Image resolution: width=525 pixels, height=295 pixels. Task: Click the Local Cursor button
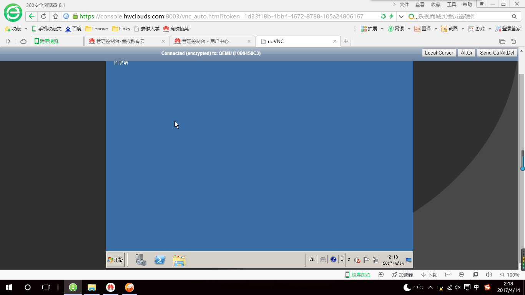point(439,53)
